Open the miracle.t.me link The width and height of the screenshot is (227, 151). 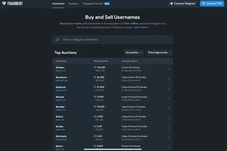[61, 139]
